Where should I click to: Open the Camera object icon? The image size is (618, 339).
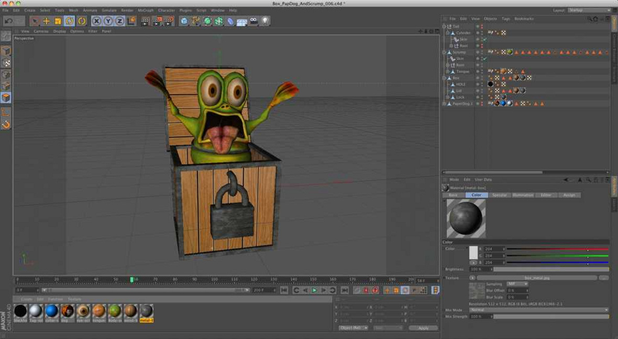click(253, 21)
